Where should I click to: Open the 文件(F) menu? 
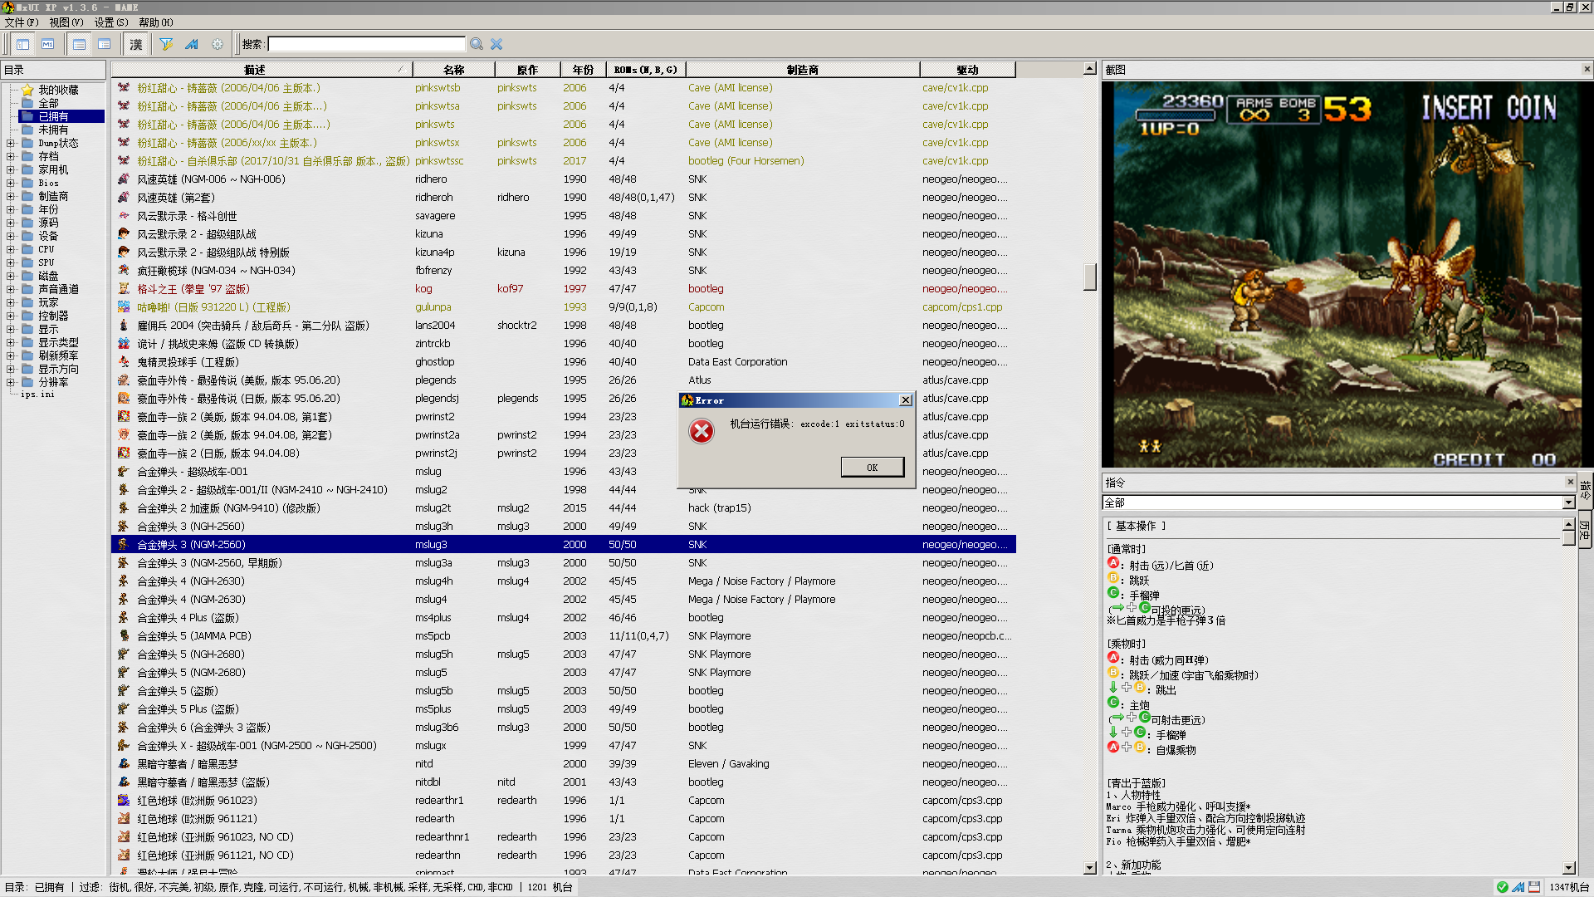pos(21,22)
